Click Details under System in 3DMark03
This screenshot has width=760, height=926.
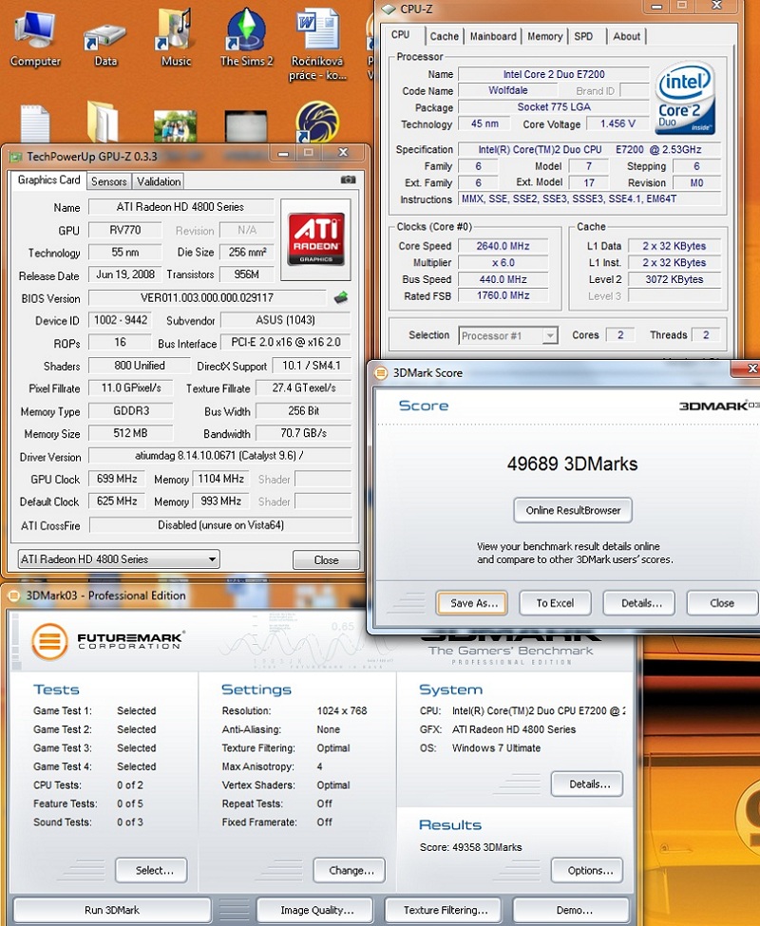tap(587, 784)
